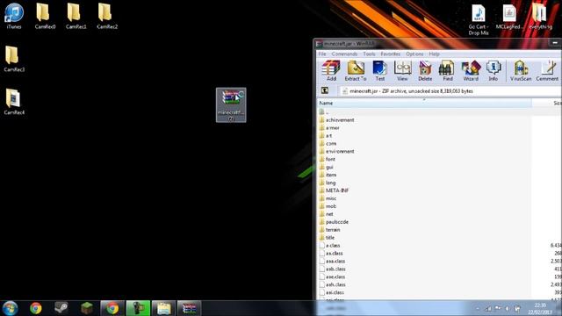562x316 pixels.
Task: Select the CamRec1 desktop folder
Action: [x=76, y=16]
